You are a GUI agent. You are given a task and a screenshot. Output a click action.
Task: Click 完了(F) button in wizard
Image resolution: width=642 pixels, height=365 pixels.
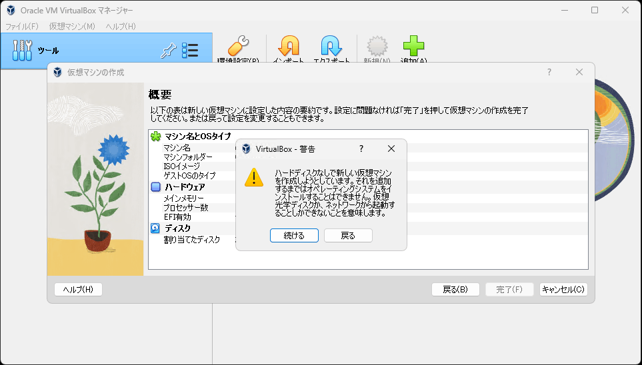point(509,289)
